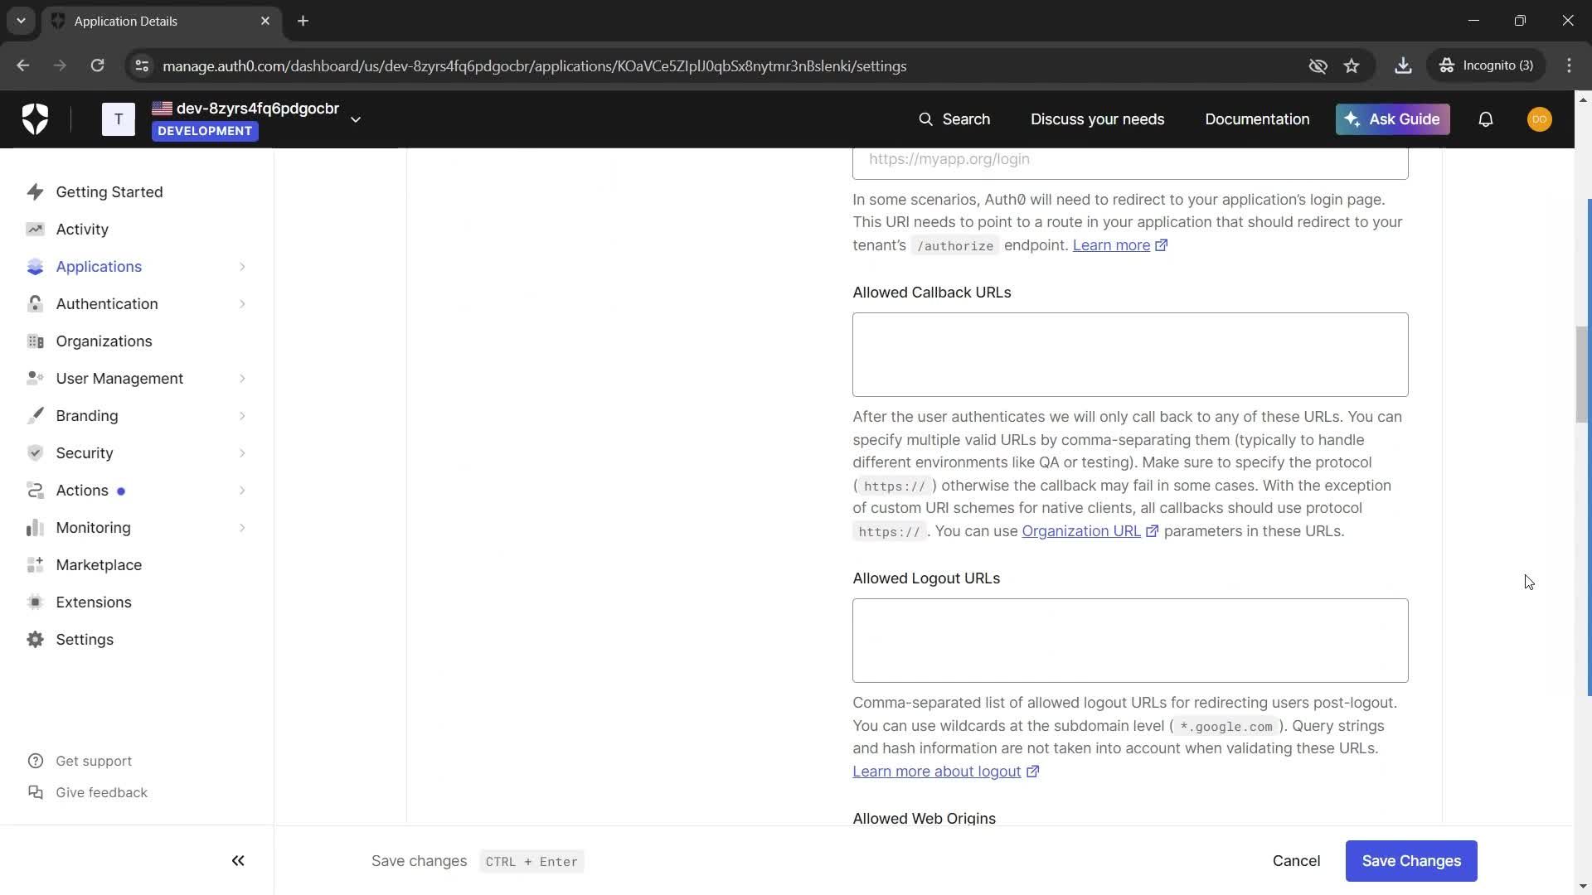
Task: Click the Applications layers icon
Action: (35, 267)
